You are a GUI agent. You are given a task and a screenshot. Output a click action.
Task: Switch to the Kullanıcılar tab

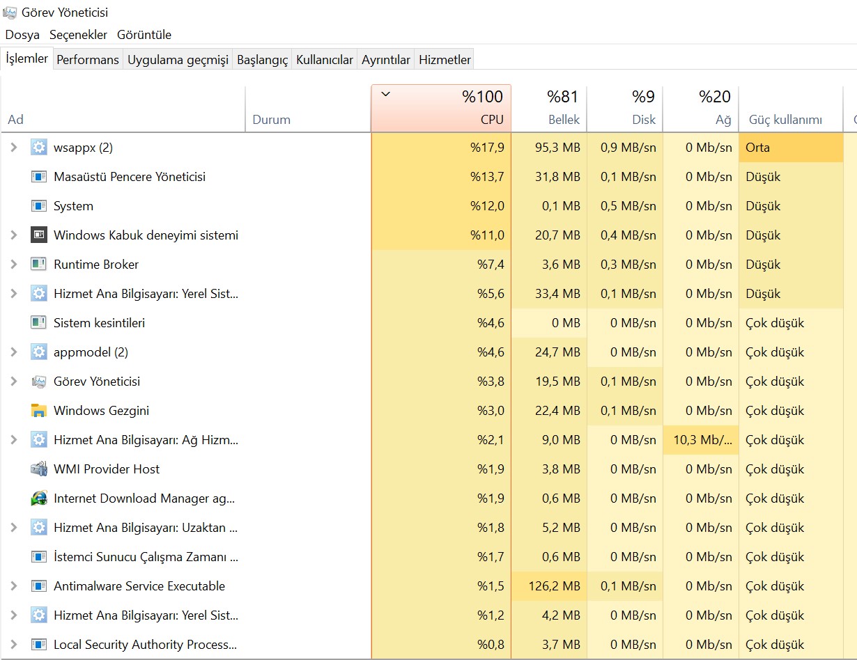point(325,60)
